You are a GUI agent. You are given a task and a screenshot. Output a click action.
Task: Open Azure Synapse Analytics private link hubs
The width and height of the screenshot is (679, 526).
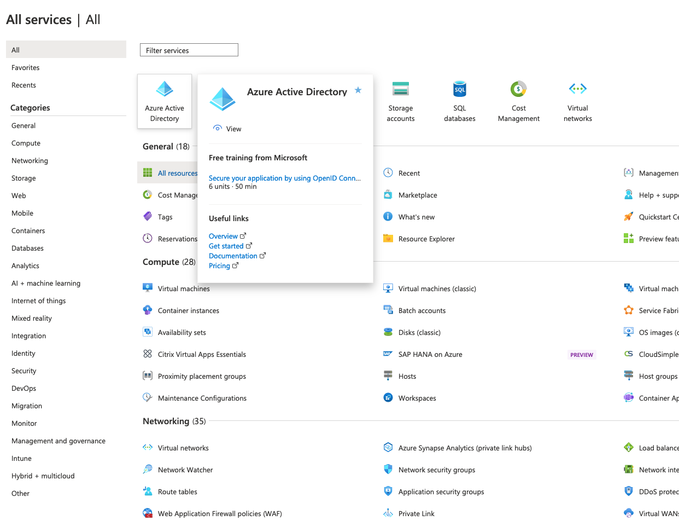465,448
